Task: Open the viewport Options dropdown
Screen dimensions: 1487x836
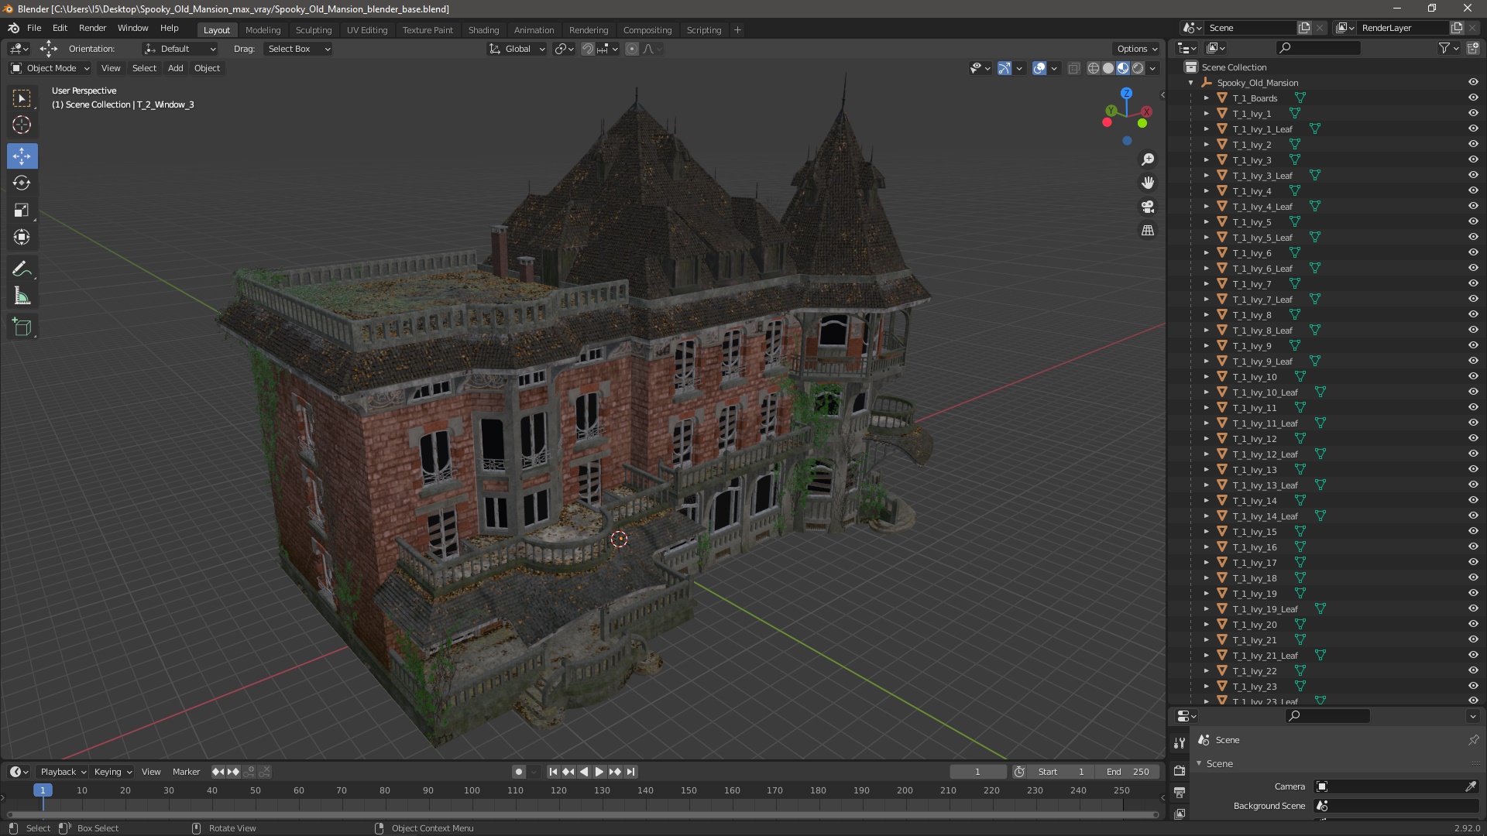Action: tap(1136, 49)
